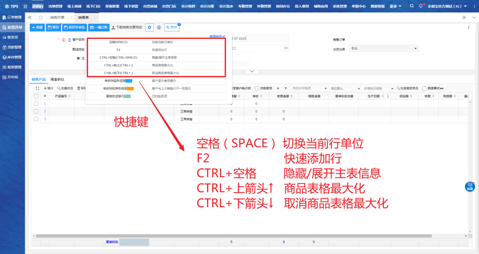Expand the 更多 menu in top navigation
The height and width of the screenshot is (254, 479).
tap(396, 6)
